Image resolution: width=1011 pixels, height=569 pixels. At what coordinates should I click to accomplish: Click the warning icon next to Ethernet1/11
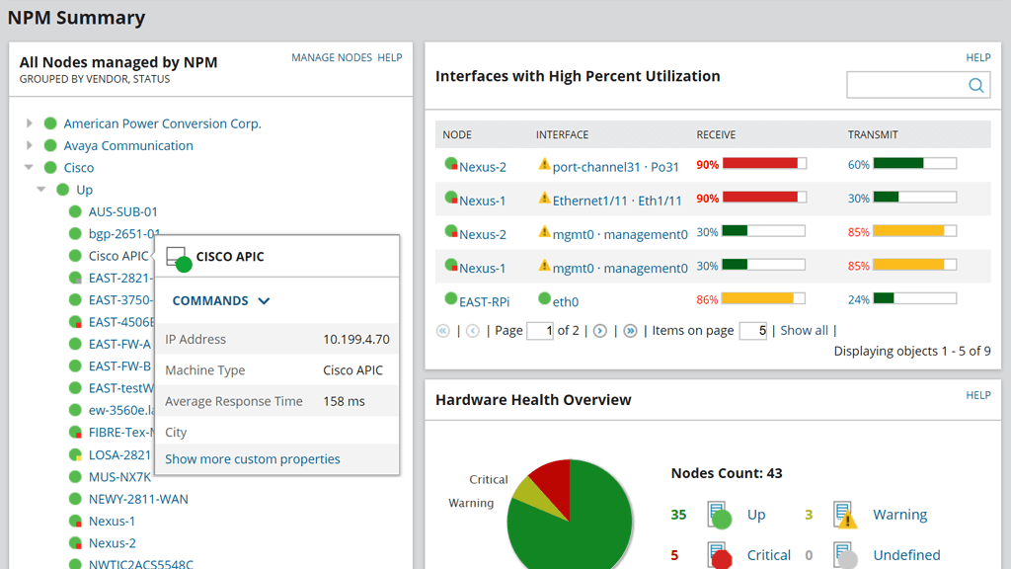tap(544, 199)
